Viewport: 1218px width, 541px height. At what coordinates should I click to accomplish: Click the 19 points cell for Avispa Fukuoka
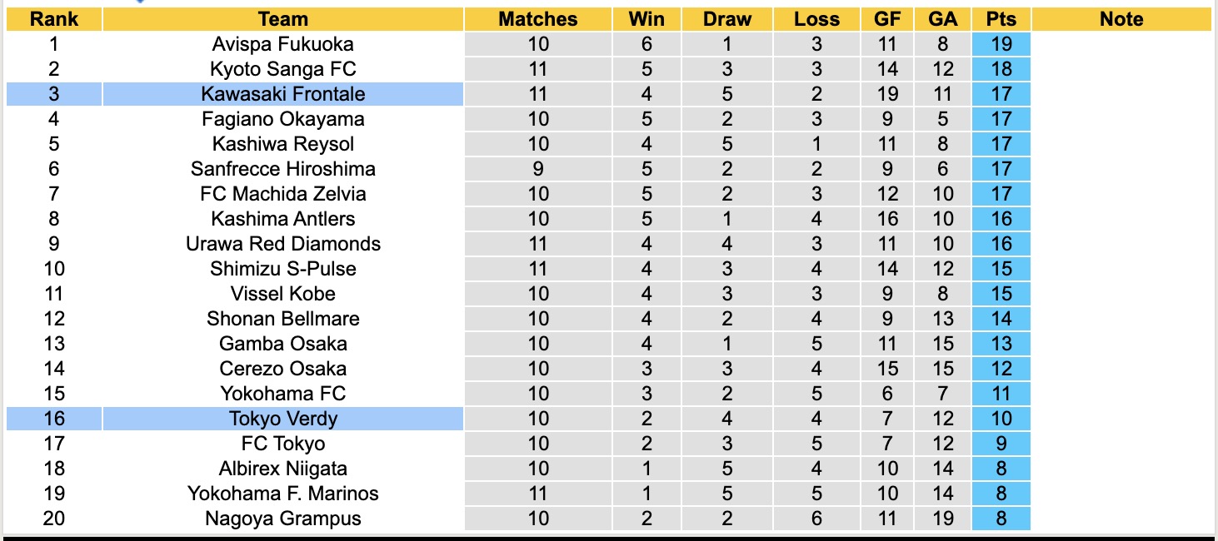click(x=1001, y=44)
